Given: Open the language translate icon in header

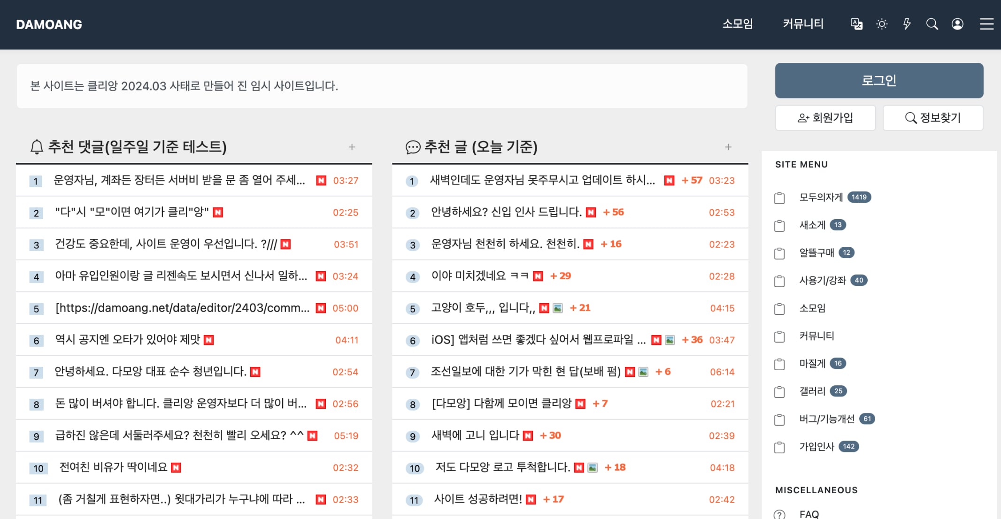Looking at the screenshot, I should tap(856, 24).
